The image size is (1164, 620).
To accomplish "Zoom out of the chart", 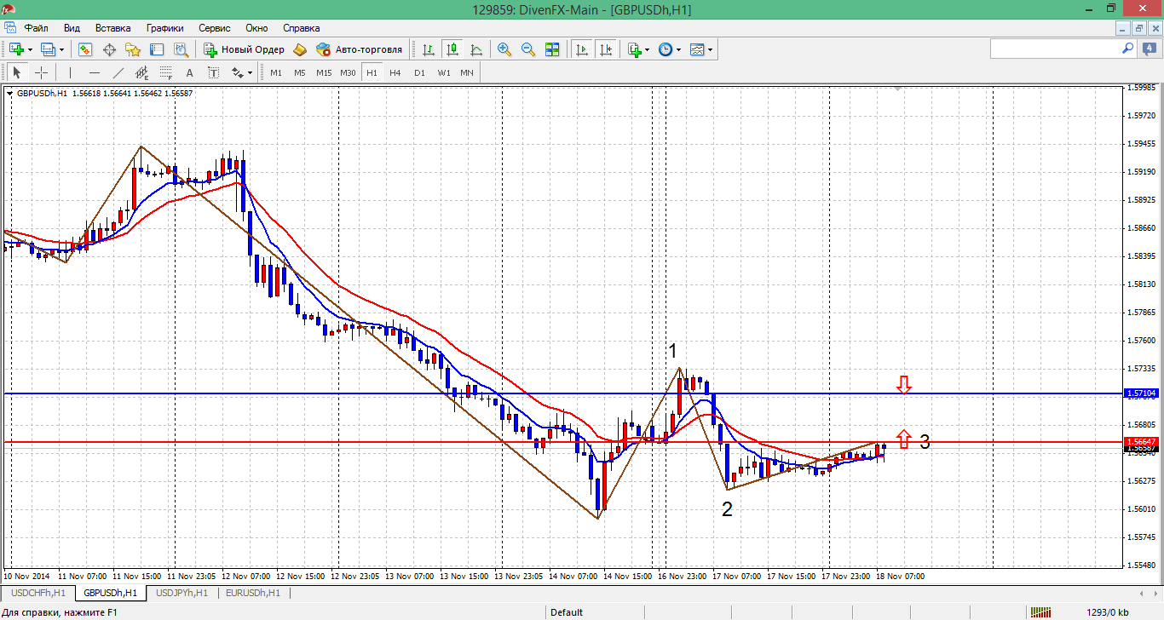I will click(x=528, y=49).
